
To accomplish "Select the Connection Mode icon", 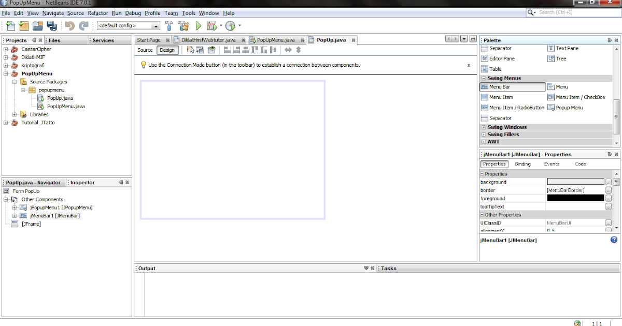I will (200, 50).
